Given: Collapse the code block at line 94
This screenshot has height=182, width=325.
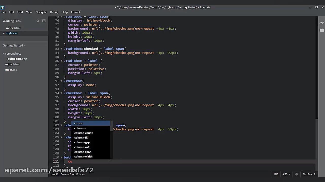Looking at the screenshot, I should [61, 93].
